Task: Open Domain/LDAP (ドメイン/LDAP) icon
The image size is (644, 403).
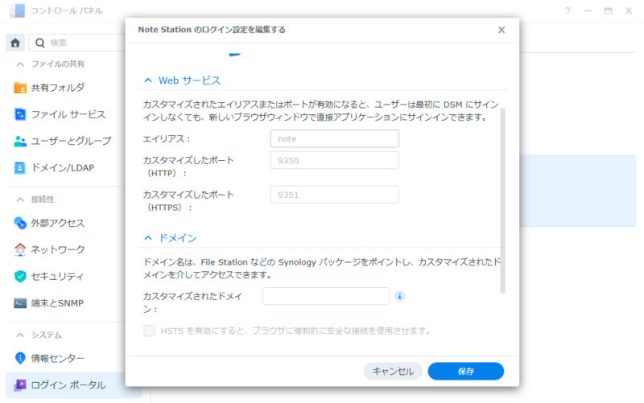Action: click(19, 168)
